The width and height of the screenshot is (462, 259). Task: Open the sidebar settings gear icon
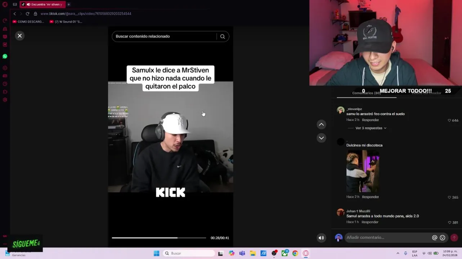tap(5, 100)
